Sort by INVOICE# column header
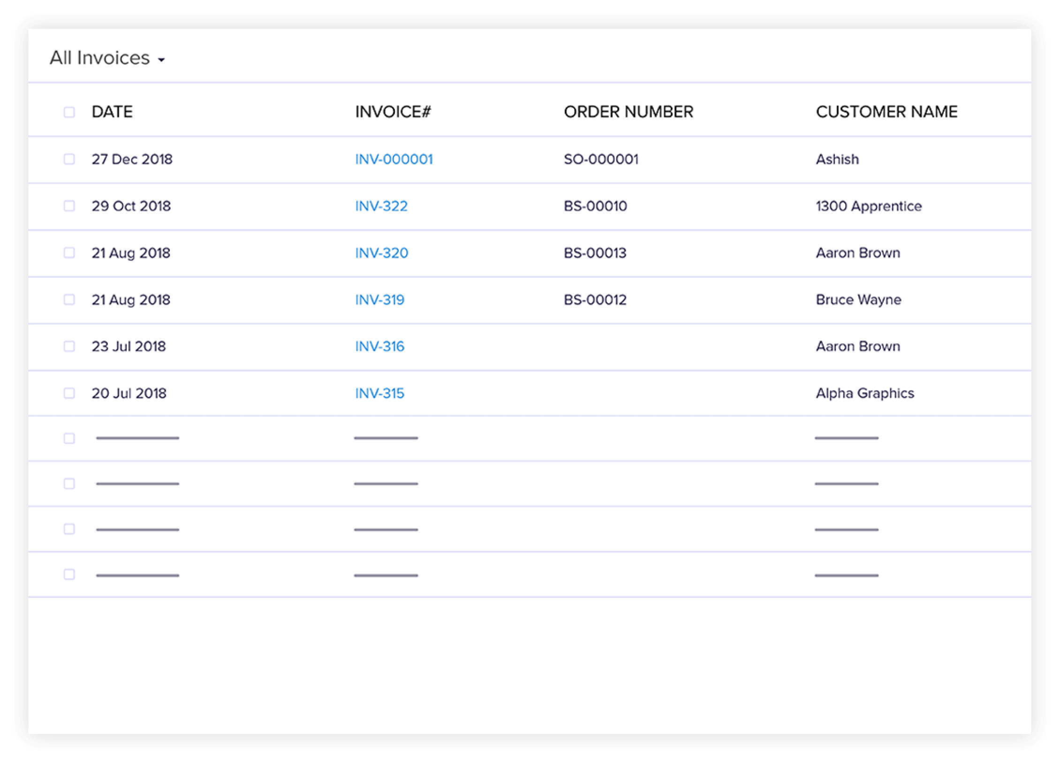The height and width of the screenshot is (763, 1060). click(393, 112)
